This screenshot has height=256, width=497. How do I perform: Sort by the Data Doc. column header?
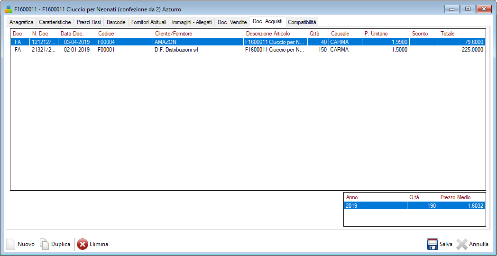72,34
